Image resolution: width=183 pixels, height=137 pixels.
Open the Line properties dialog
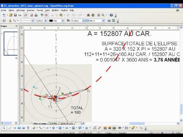(10, 21)
